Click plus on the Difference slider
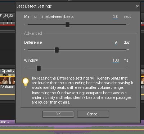This screenshot has height=134, width=144. [x=128, y=50]
